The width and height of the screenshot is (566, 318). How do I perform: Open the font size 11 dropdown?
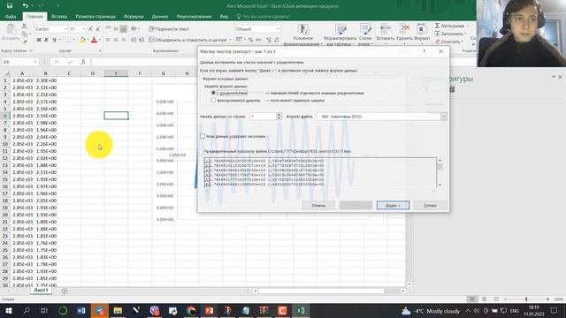point(84,29)
